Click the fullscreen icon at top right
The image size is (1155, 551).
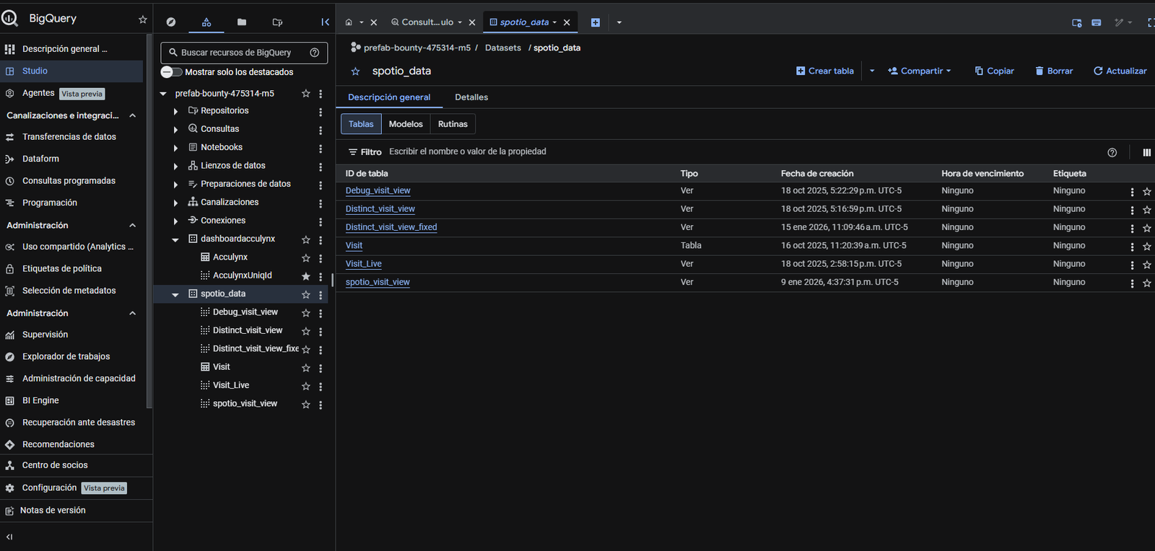coord(1150,22)
